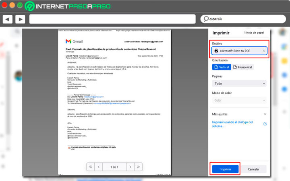Select Horizontal orientation
This screenshot has width=290, height=181.
242,67
